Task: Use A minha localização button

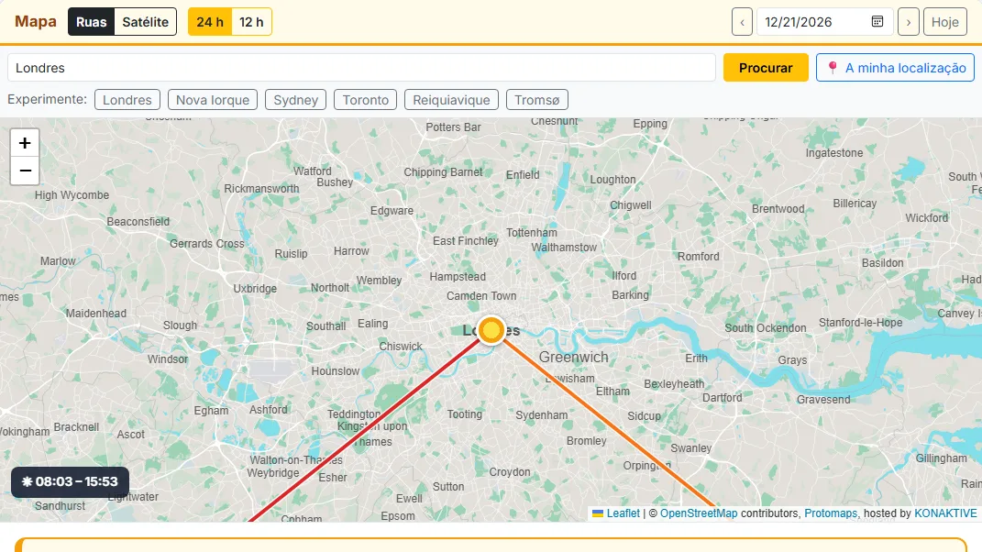Action: [x=895, y=68]
